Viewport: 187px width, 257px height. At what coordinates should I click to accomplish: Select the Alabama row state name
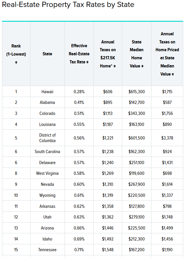(47, 102)
